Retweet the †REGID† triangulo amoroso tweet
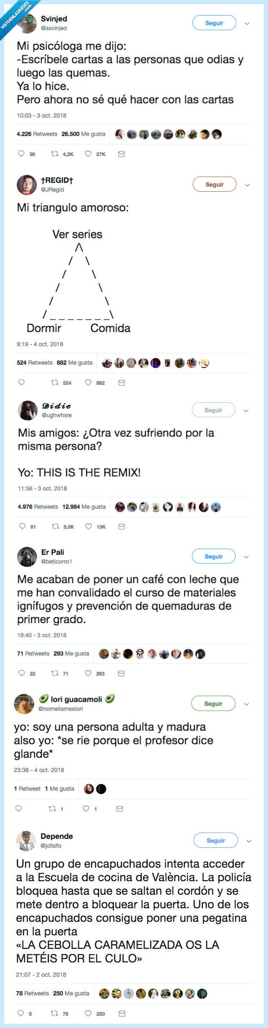 [x=54, y=383]
